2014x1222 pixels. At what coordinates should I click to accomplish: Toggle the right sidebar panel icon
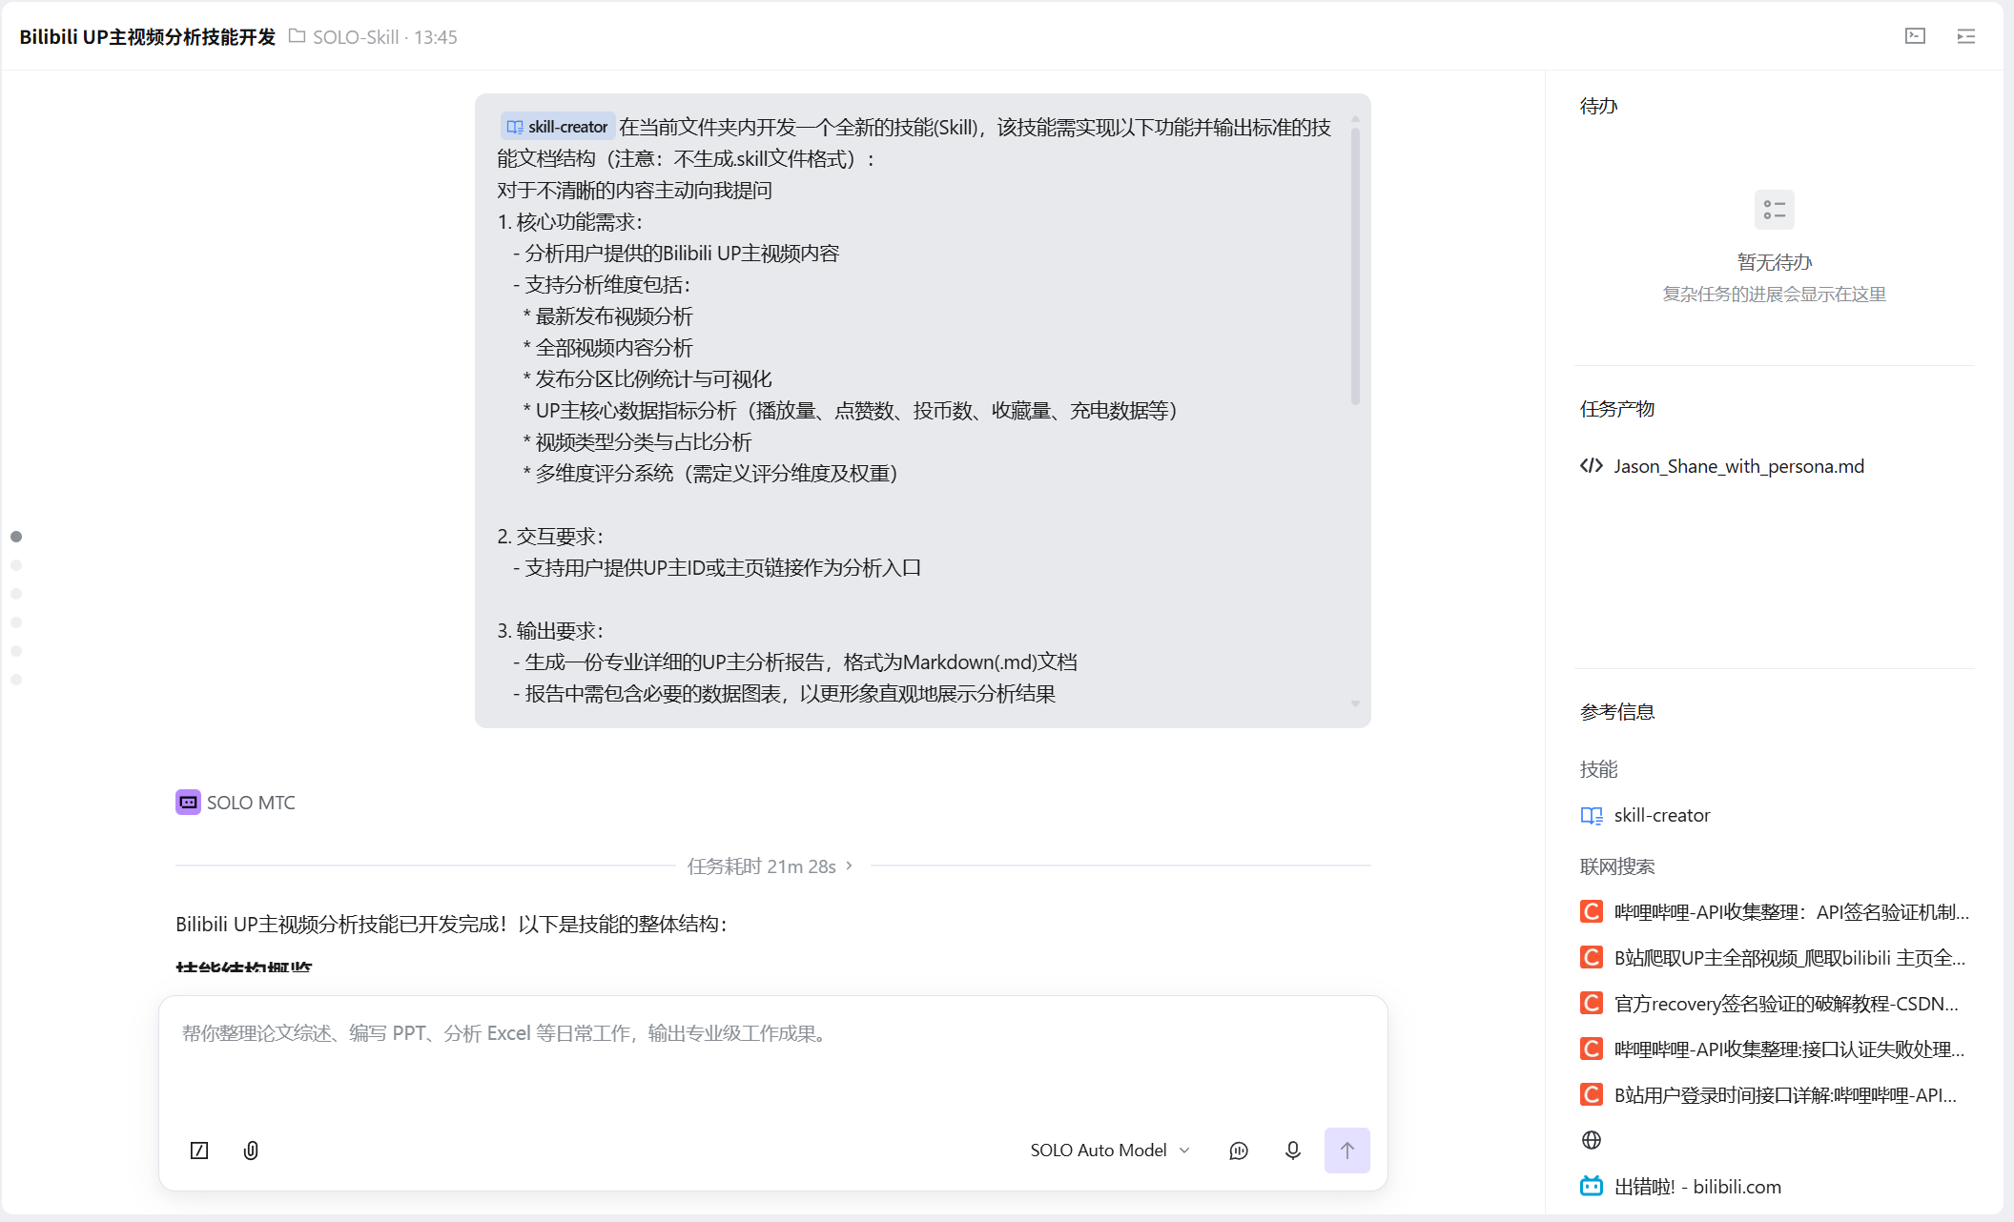pos(1965,36)
